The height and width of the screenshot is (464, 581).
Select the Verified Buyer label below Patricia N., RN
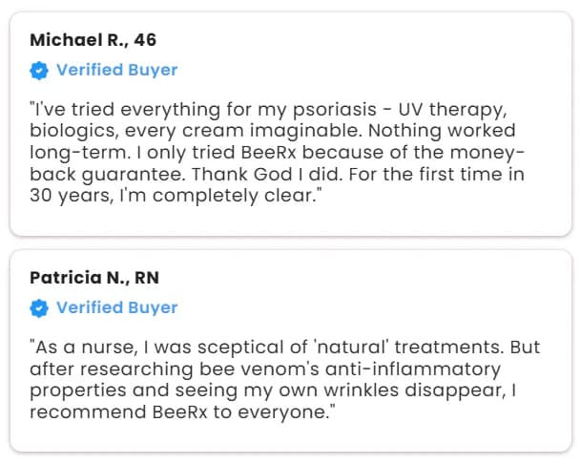click(x=116, y=307)
